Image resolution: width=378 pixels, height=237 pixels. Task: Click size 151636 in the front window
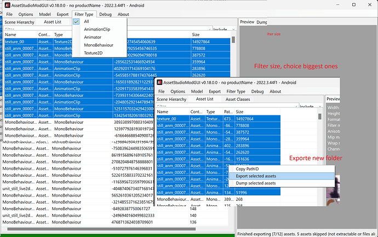(x=243, y=159)
